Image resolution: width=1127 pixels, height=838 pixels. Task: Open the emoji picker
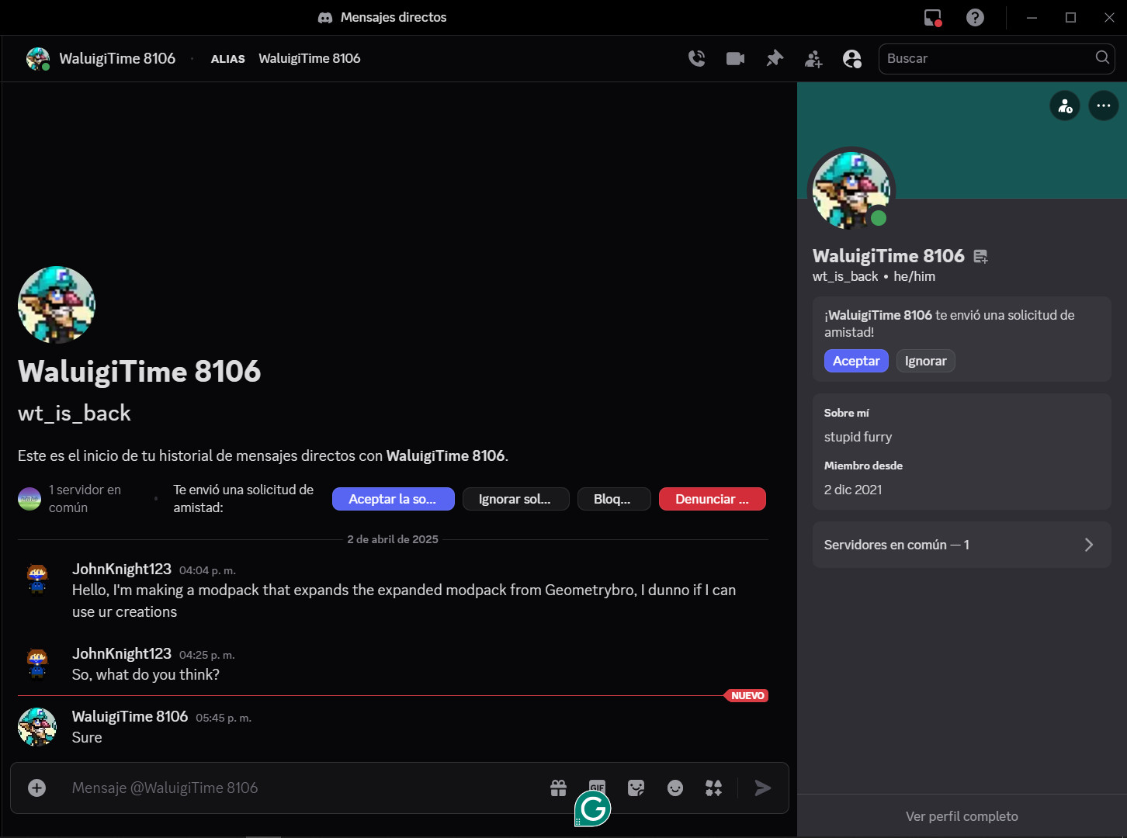pyautogui.click(x=675, y=788)
